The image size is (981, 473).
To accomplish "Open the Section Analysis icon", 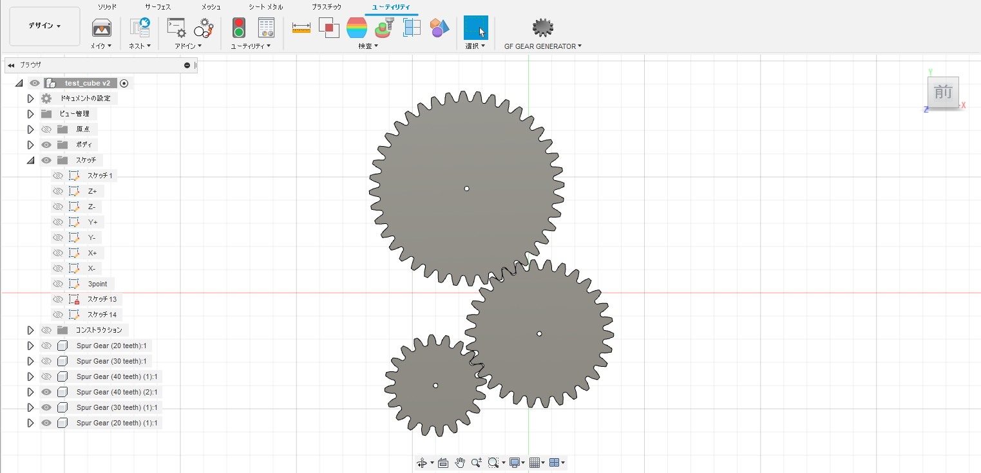I will coord(412,28).
